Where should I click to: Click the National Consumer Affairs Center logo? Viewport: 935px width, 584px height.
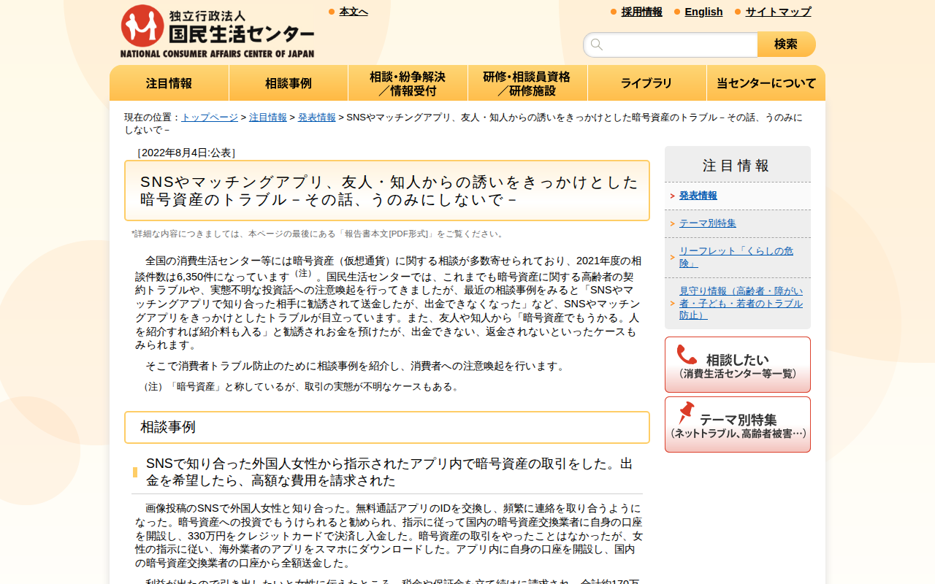[218, 31]
